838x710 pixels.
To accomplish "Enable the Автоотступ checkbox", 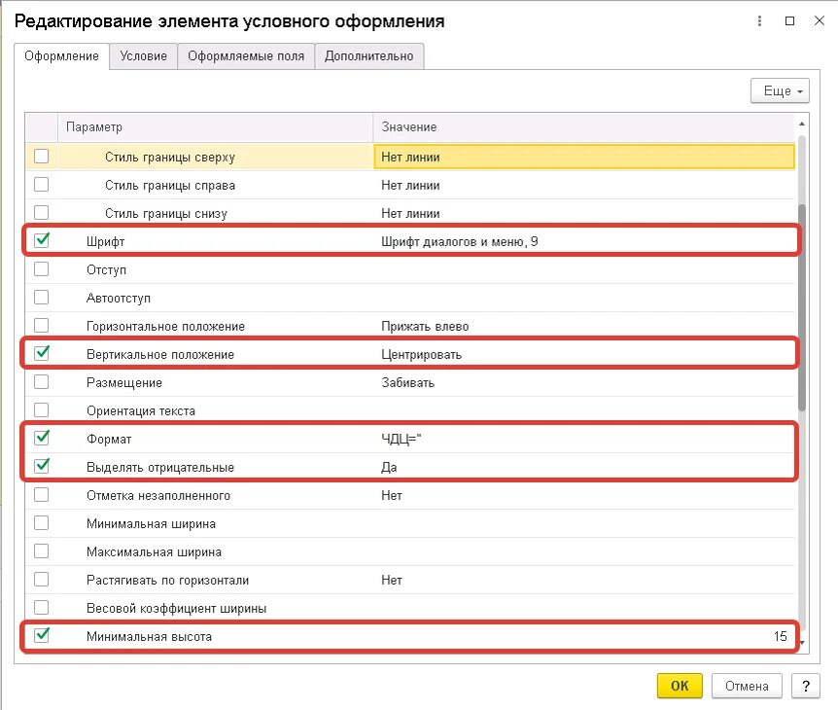I will 41,298.
